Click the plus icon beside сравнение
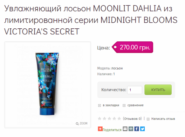Image resolution: width=185 pixels, height=137 pixels. click(x=124, y=105)
